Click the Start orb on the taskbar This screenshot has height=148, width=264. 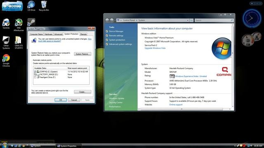5,145
